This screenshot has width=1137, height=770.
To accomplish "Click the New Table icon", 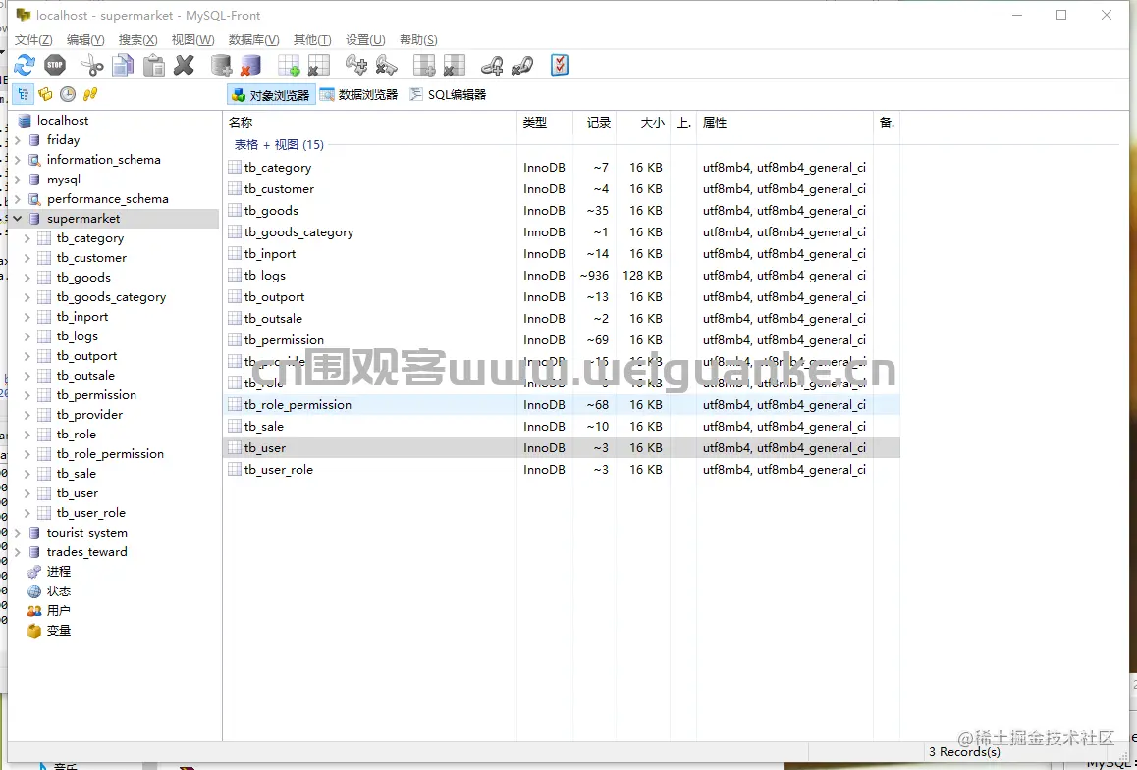I will click(289, 65).
